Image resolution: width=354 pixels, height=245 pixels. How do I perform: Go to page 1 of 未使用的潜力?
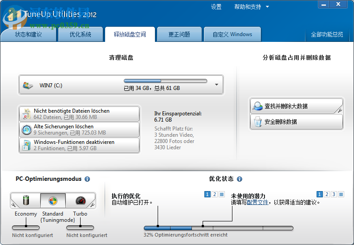pos(319,194)
